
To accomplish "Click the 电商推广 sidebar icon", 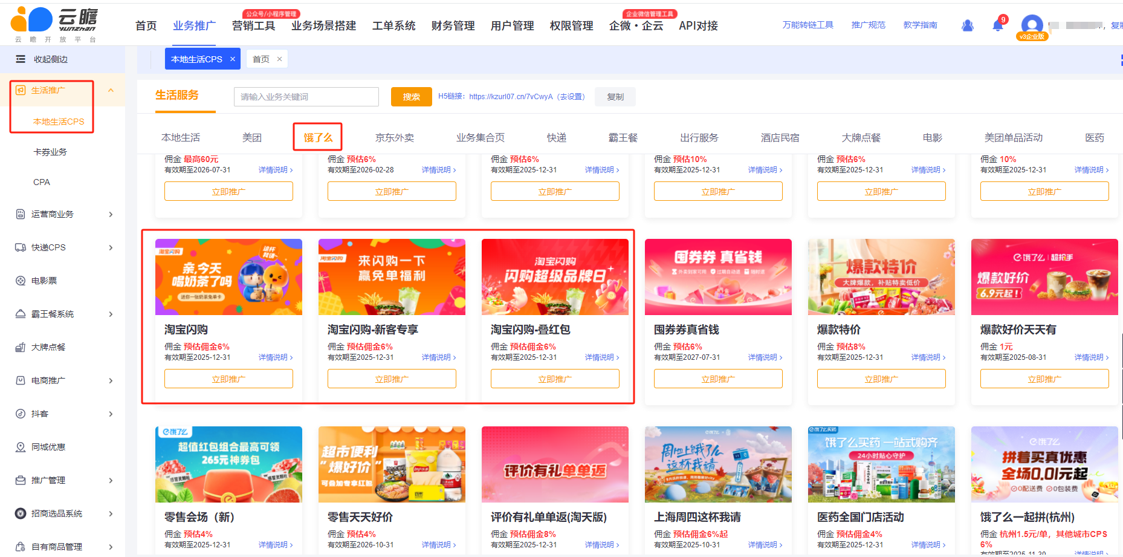I will tap(21, 380).
